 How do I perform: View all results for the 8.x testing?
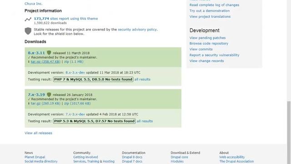(x=142, y=79)
